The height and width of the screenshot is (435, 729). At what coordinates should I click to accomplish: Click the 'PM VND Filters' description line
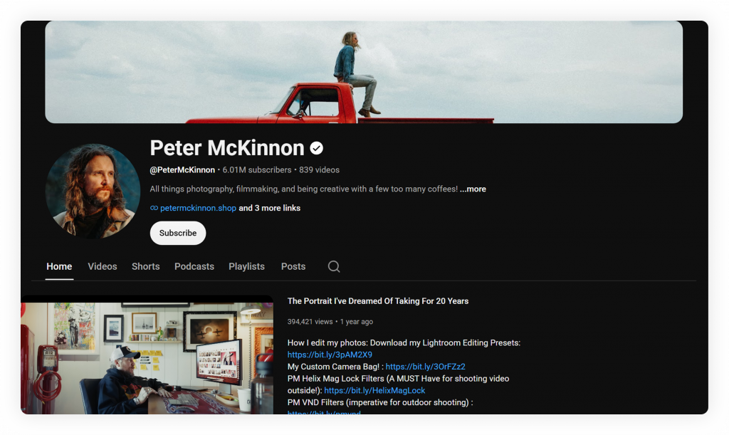tap(380, 402)
